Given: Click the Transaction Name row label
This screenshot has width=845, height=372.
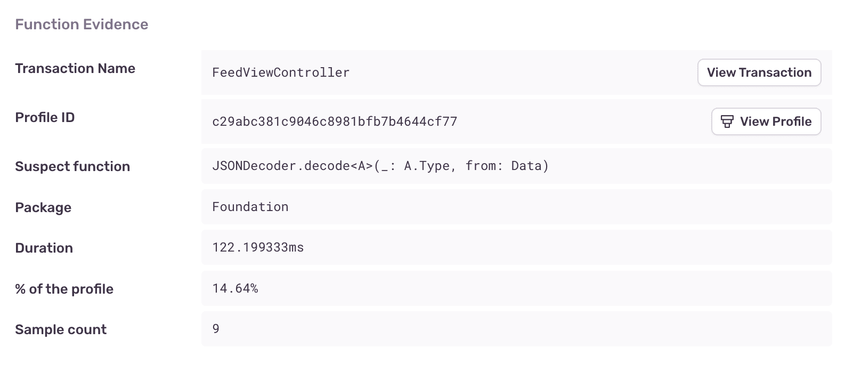Looking at the screenshot, I should 75,68.
